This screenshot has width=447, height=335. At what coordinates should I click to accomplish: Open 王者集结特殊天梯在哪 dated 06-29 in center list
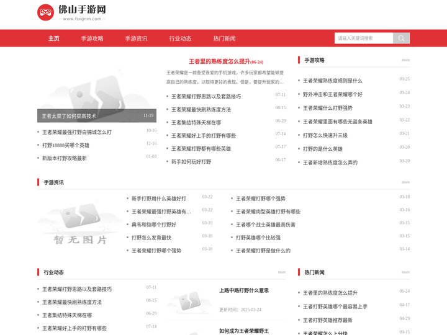[x=196, y=123]
